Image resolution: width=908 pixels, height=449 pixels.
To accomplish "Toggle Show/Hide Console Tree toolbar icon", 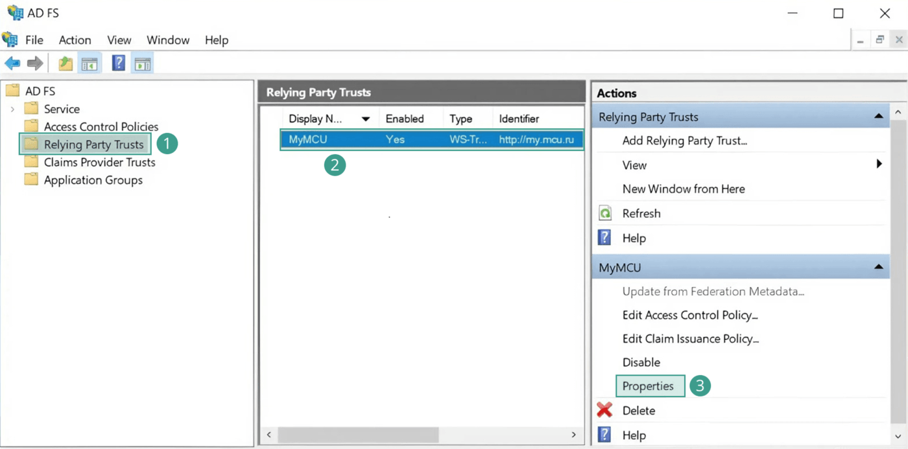I will point(90,63).
